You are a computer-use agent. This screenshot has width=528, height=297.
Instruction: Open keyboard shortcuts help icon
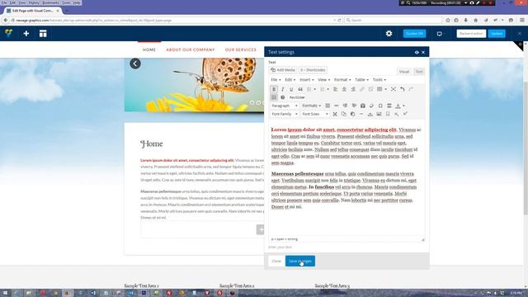(282, 97)
